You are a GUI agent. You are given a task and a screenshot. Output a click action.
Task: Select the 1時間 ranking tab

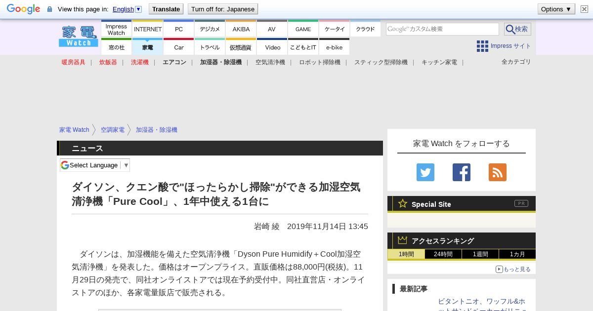click(x=406, y=254)
